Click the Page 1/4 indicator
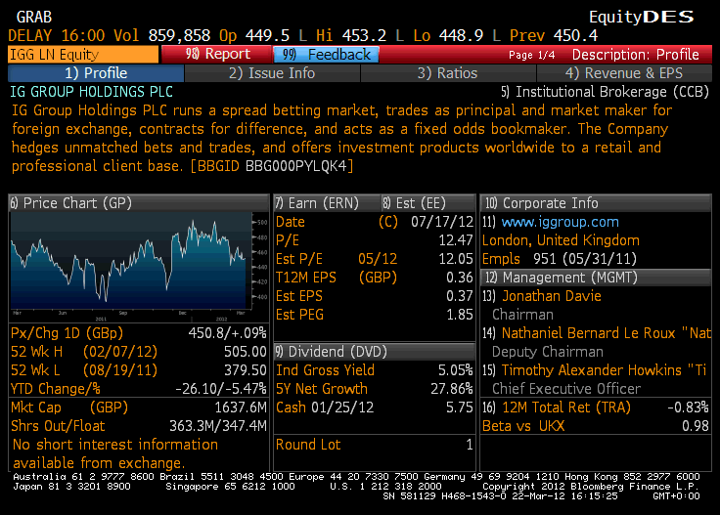 (532, 55)
